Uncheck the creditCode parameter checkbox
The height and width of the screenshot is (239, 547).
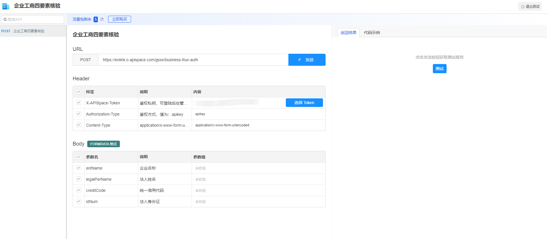tap(79, 190)
